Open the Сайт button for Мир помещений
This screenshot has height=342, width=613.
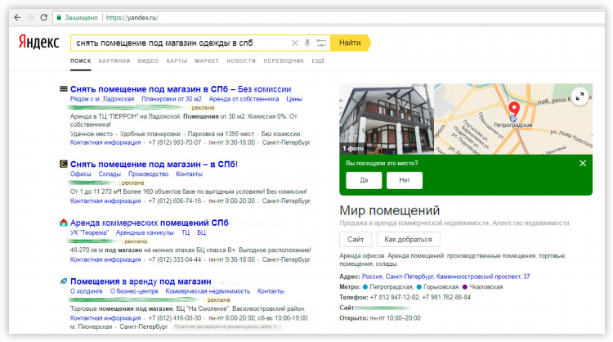[356, 240]
